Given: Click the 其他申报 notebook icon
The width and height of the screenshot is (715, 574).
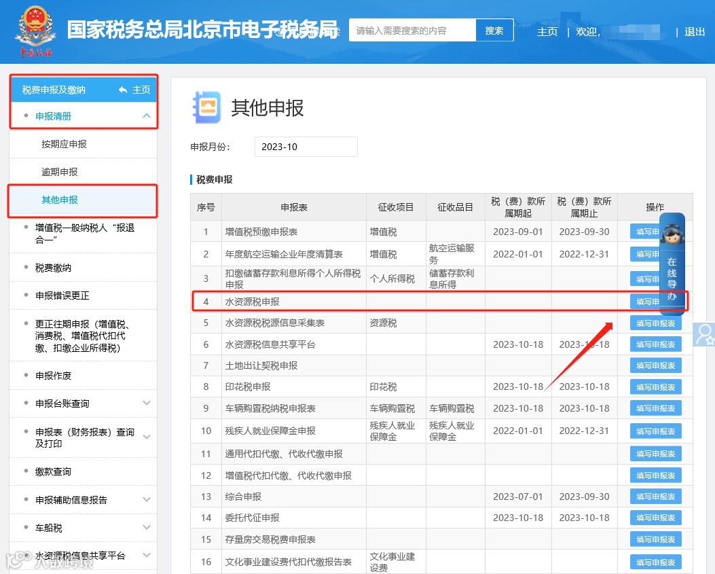Looking at the screenshot, I should [x=207, y=108].
